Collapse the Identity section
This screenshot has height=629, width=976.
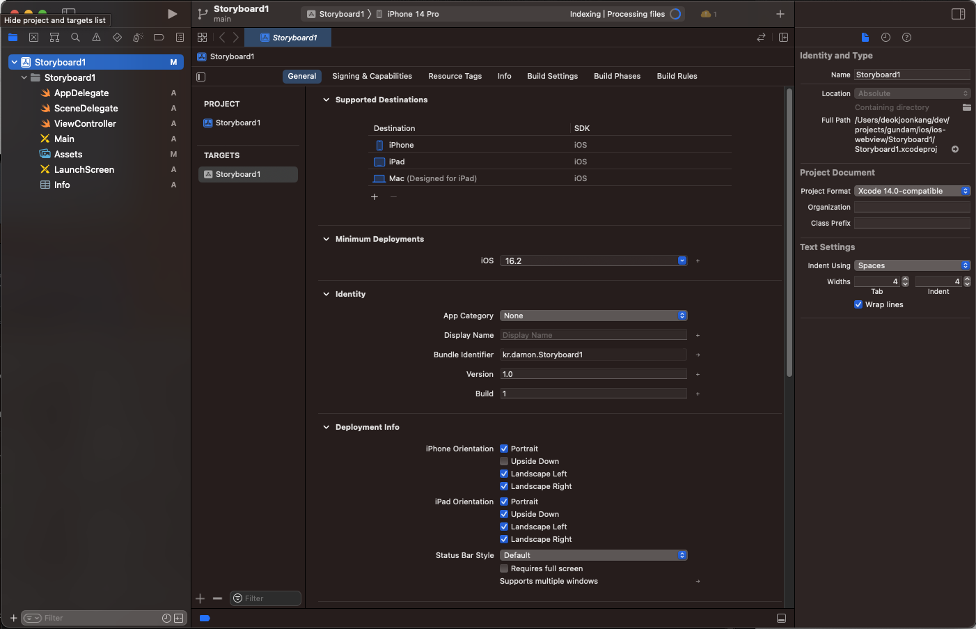[326, 294]
